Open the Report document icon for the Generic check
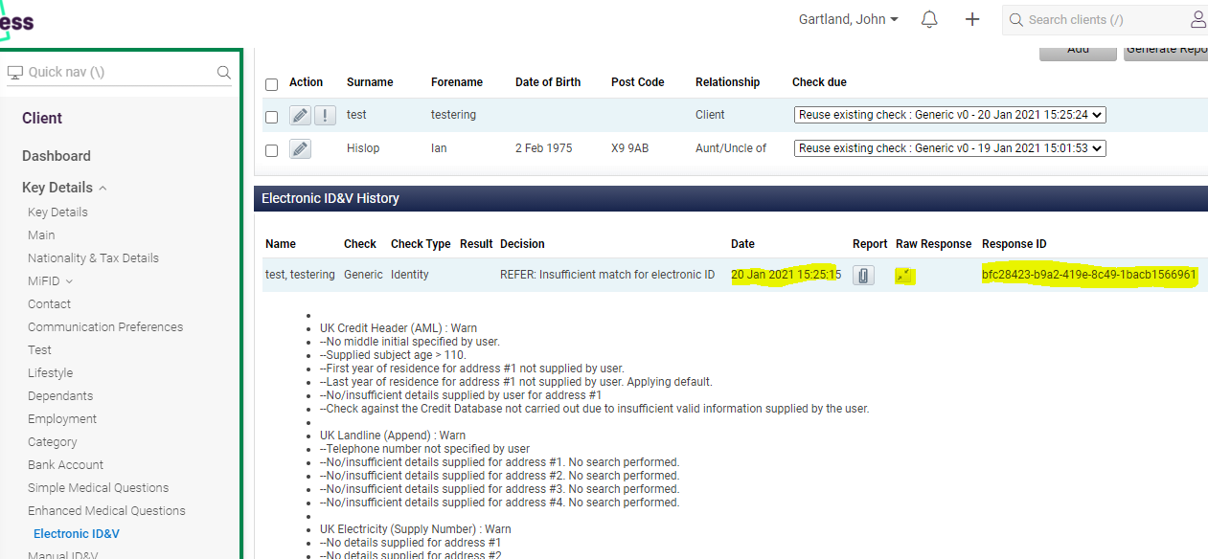The image size is (1208, 559). pos(863,275)
